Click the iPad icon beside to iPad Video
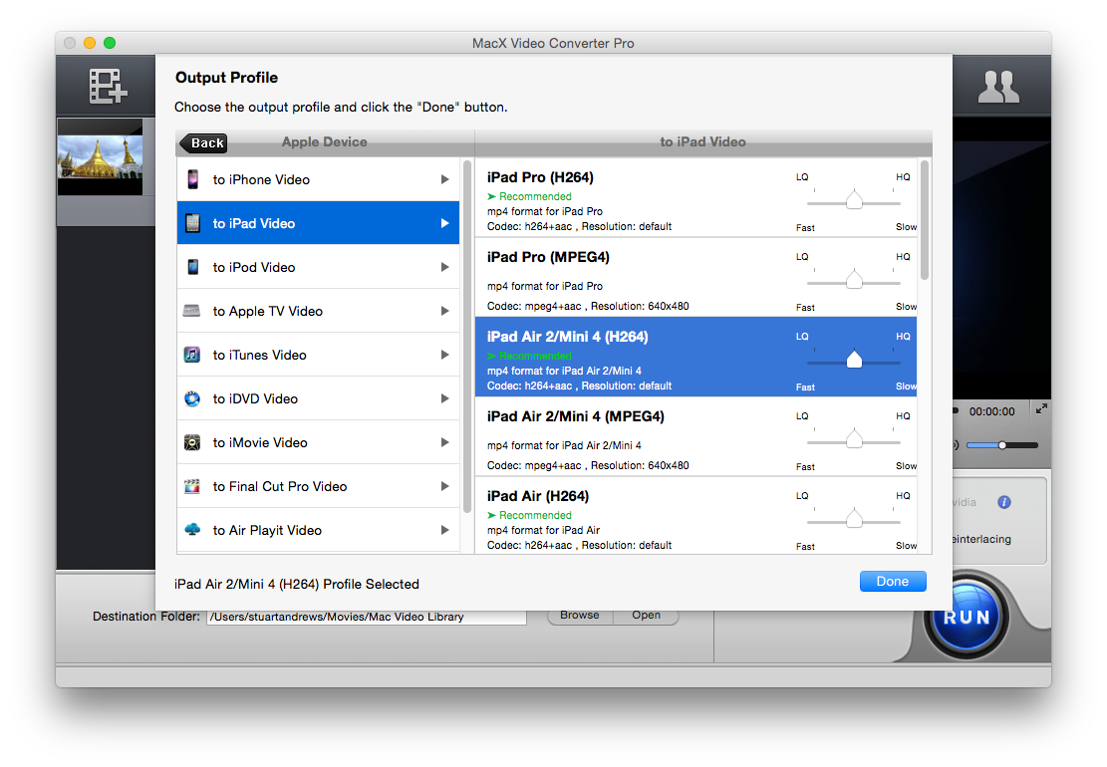Image resolution: width=1107 pixels, height=767 pixels. tap(192, 223)
